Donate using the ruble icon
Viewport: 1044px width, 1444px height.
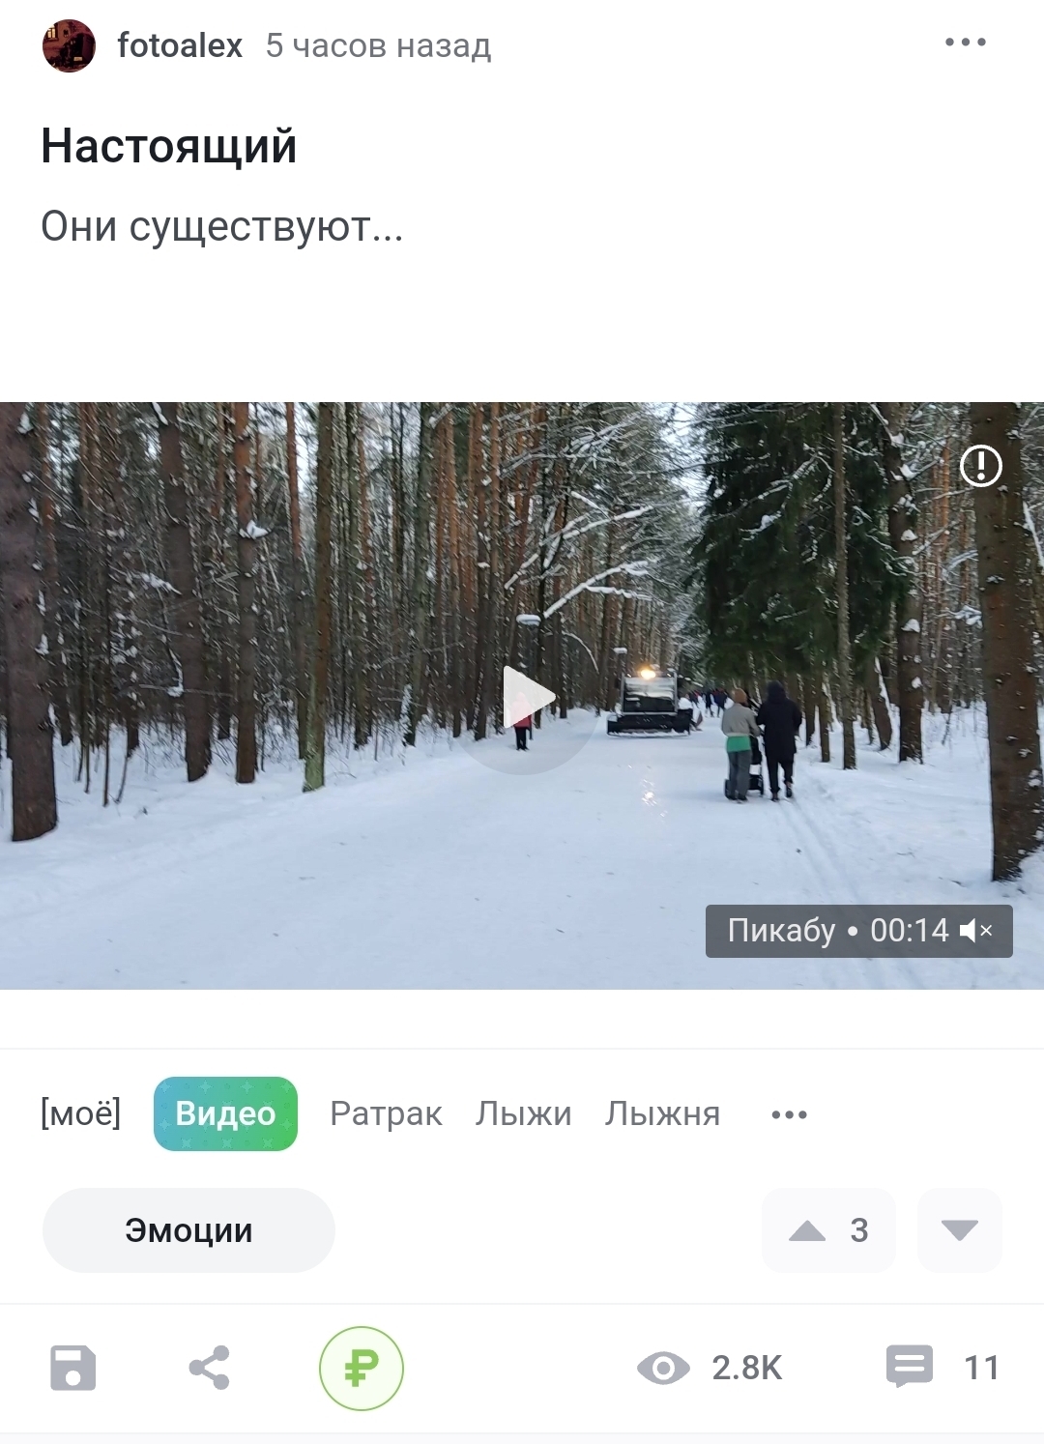[x=362, y=1368]
